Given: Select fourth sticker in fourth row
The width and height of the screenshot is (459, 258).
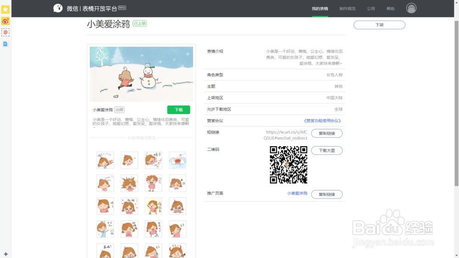Looking at the screenshot, I should tap(177, 229).
